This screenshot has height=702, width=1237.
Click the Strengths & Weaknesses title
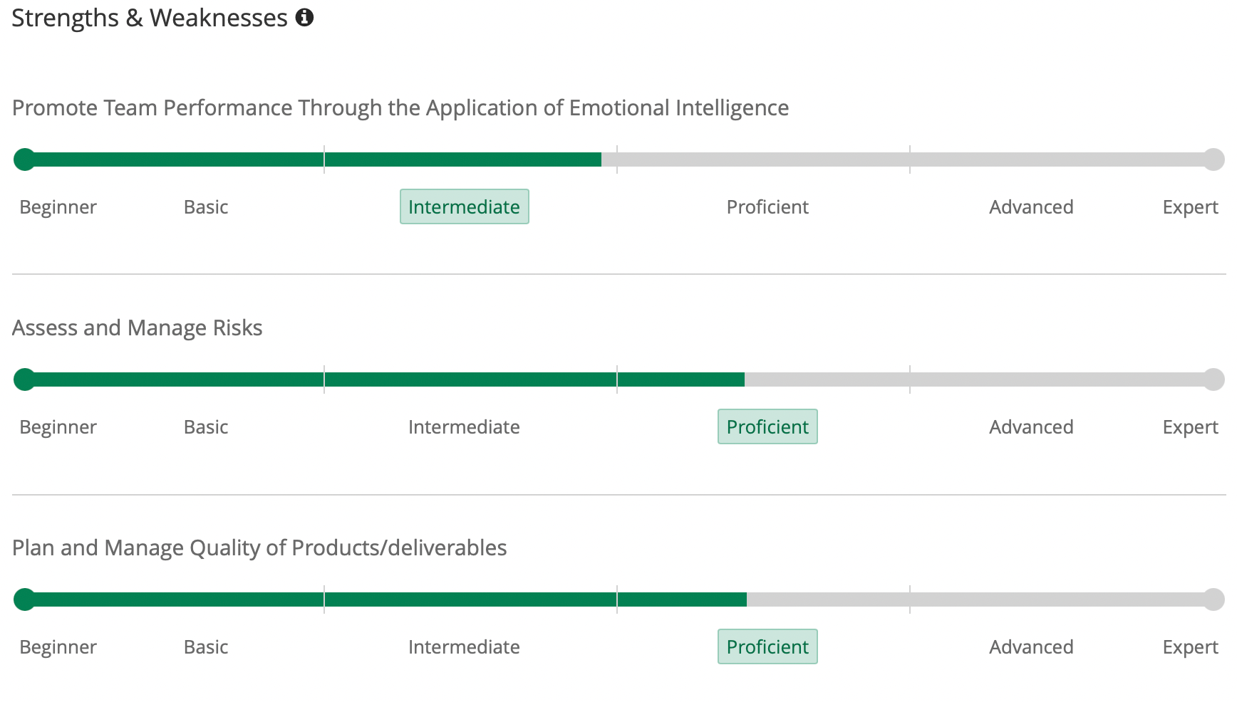pyautogui.click(x=147, y=17)
